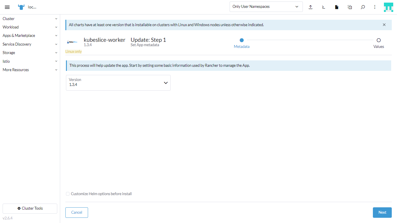Toggle Customize Helm options before install checkbox

[x=68, y=194]
